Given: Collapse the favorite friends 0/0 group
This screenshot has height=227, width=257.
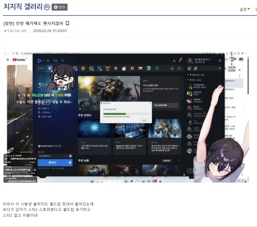Looking at the screenshot, I should 196,75.
